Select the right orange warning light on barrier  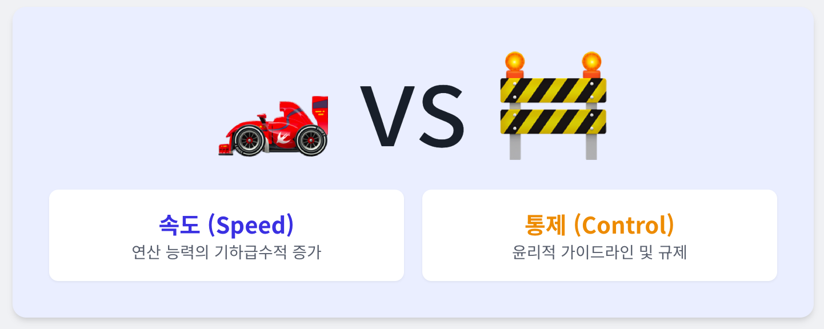tap(591, 64)
